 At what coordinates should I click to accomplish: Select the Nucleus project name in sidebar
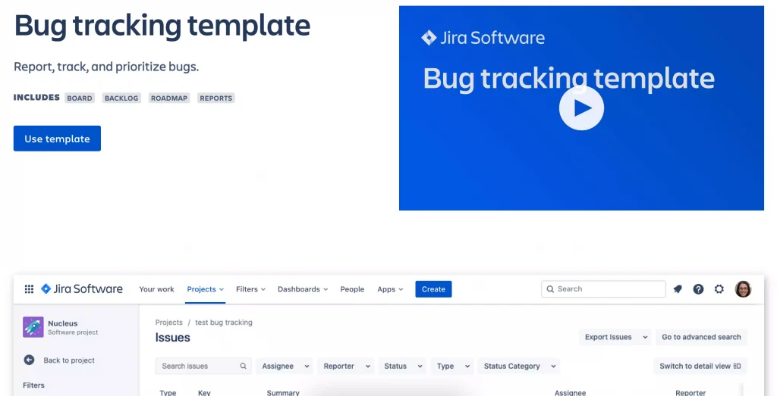pyautogui.click(x=63, y=323)
